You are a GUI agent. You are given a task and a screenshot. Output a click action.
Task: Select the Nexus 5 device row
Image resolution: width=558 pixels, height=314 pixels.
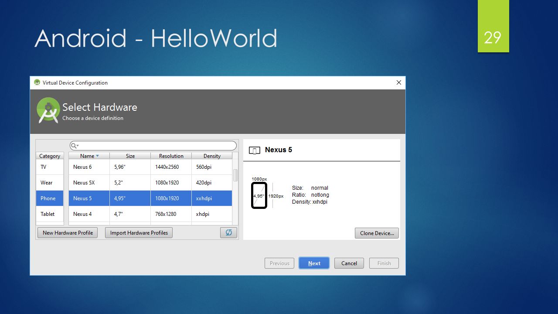[150, 198]
